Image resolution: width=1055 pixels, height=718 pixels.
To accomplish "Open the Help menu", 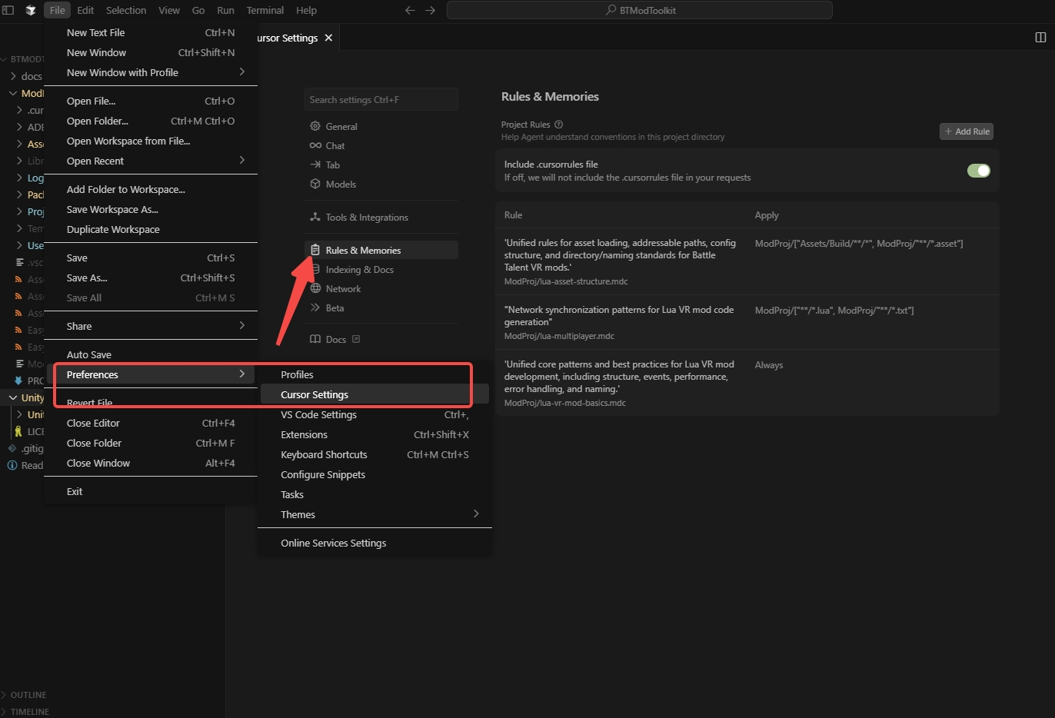I will 306,10.
